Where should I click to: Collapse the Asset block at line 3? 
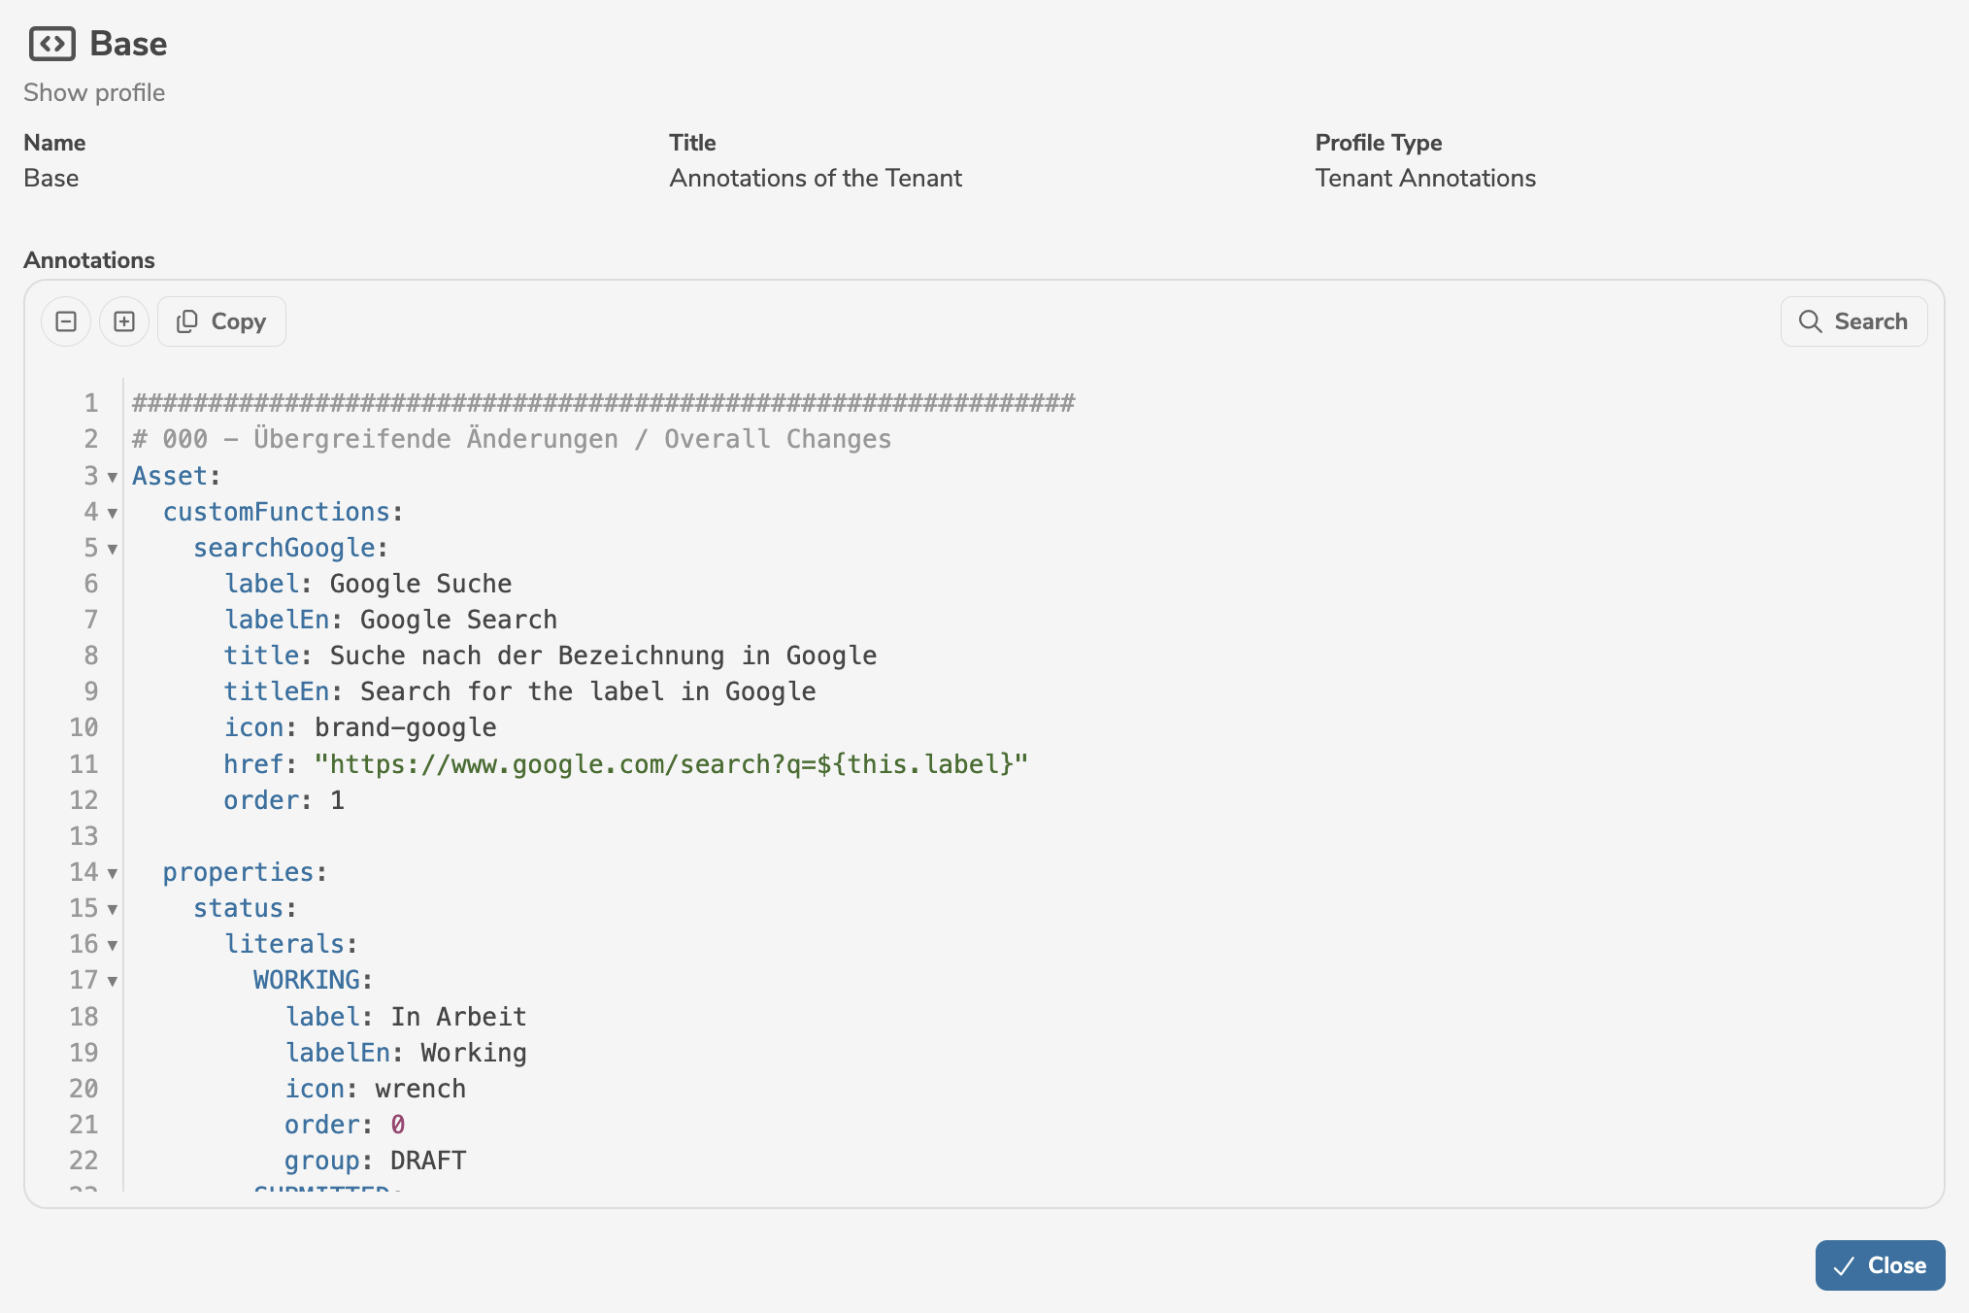tap(113, 477)
